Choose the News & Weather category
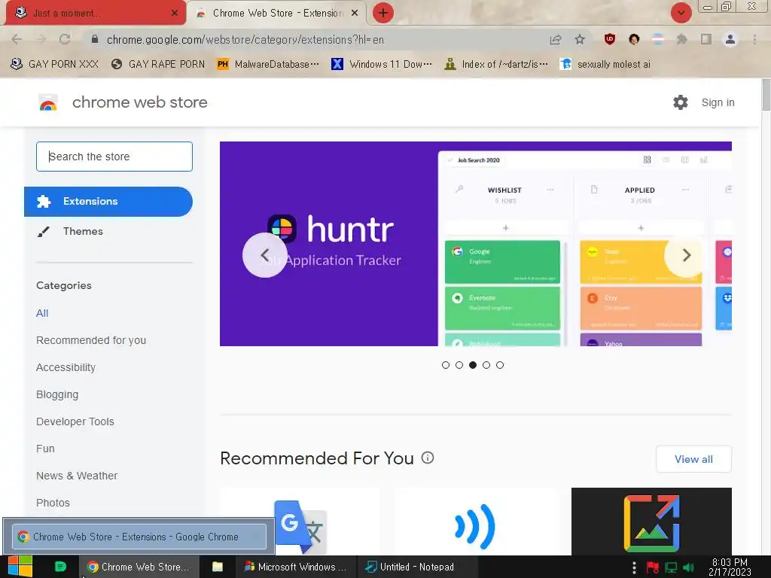The width and height of the screenshot is (771, 578). pos(77,476)
